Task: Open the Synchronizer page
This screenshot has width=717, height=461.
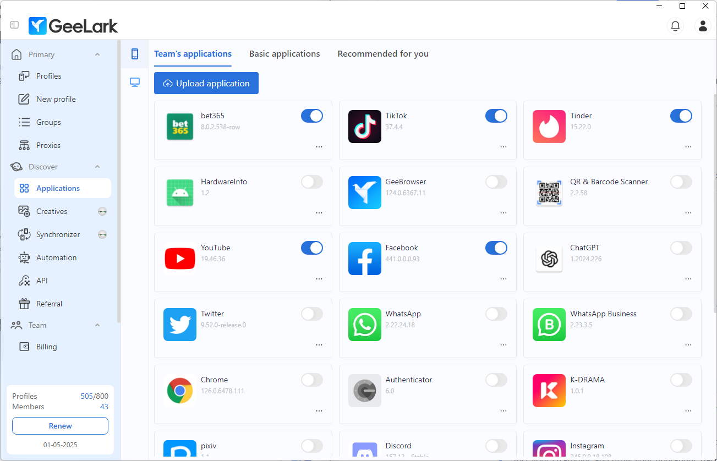Action: click(x=62, y=234)
